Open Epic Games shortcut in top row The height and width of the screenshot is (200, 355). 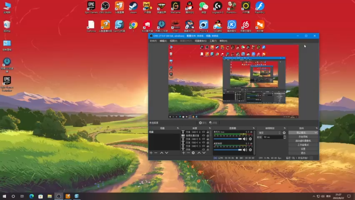[91, 8]
